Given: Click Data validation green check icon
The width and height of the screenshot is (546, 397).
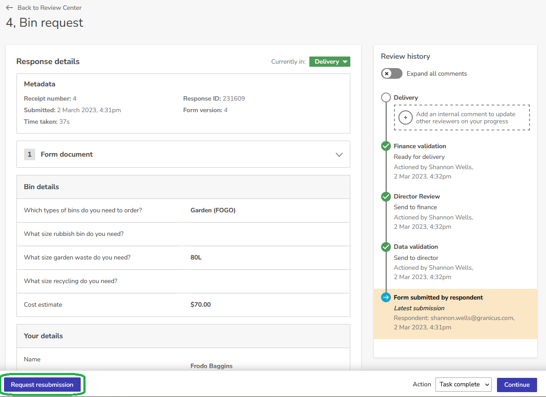Looking at the screenshot, I should tap(386, 247).
